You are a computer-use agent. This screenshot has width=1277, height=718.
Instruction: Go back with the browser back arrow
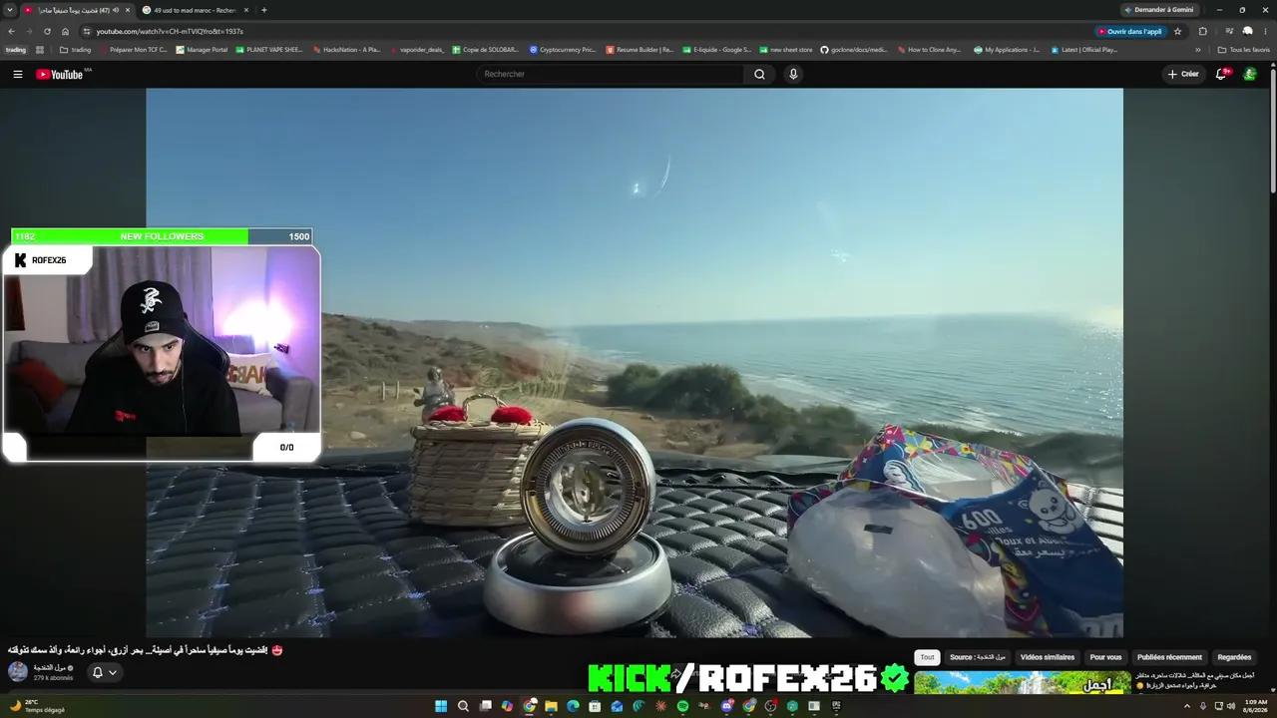tap(12, 31)
